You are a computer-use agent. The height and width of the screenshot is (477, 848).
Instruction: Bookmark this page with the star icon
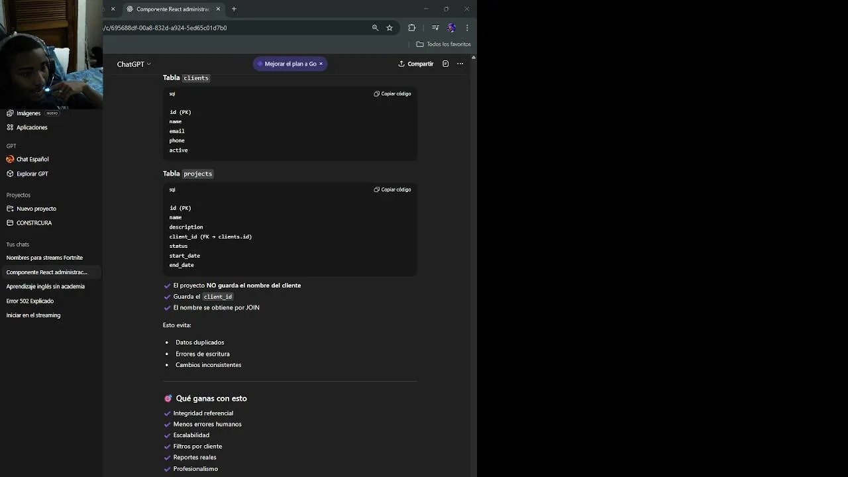coord(390,28)
